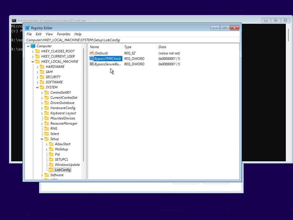The height and width of the screenshot is (220, 293).
Task: Click the cmd.exe window title icon
Action: (x=14, y=21)
